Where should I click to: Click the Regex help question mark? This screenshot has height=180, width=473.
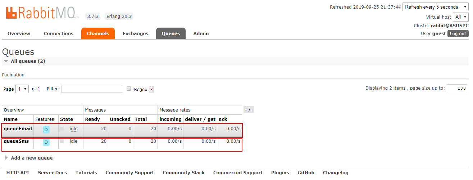coord(151,90)
